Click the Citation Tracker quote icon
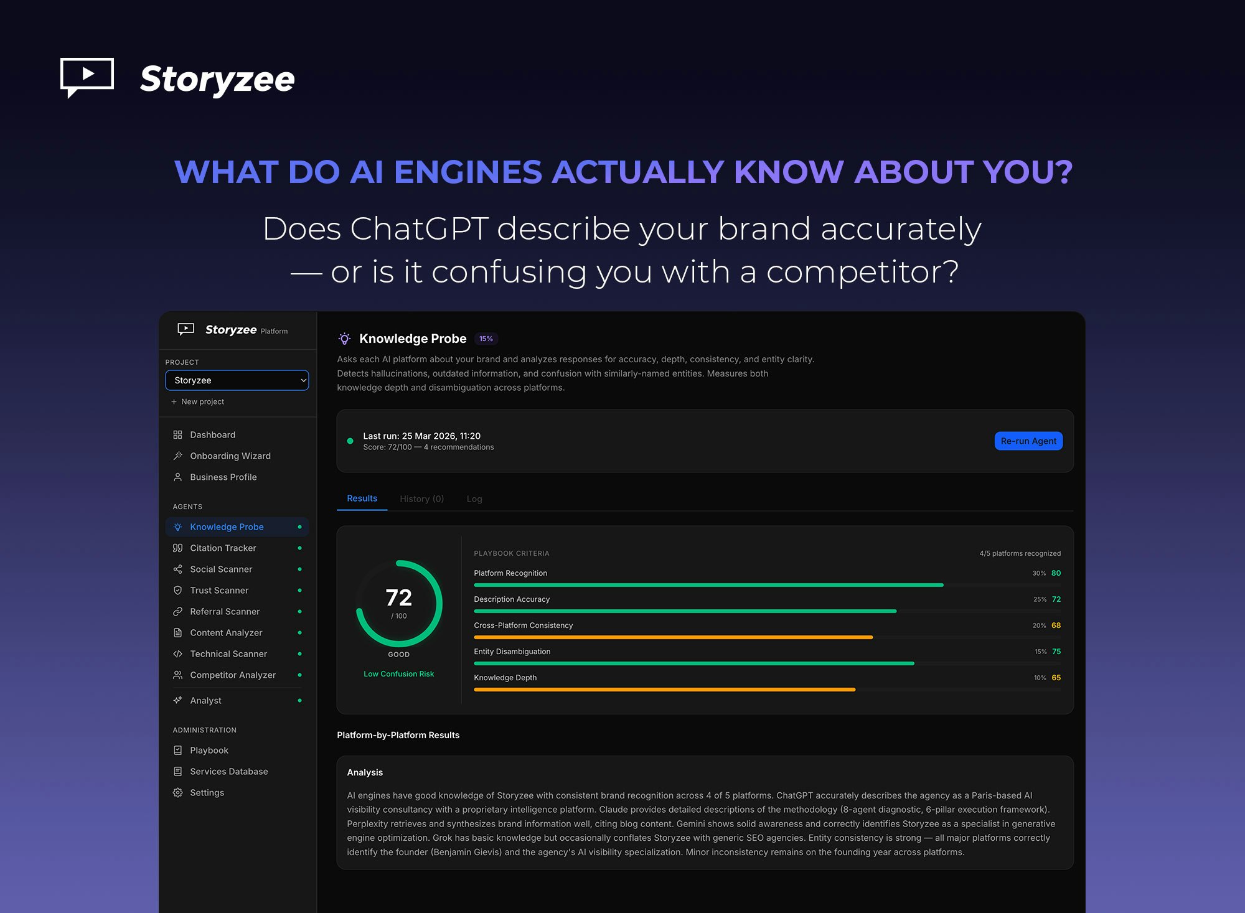 tap(177, 548)
